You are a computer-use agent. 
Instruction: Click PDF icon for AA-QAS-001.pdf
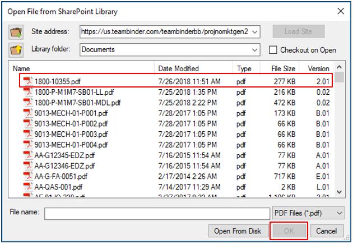coord(28,187)
